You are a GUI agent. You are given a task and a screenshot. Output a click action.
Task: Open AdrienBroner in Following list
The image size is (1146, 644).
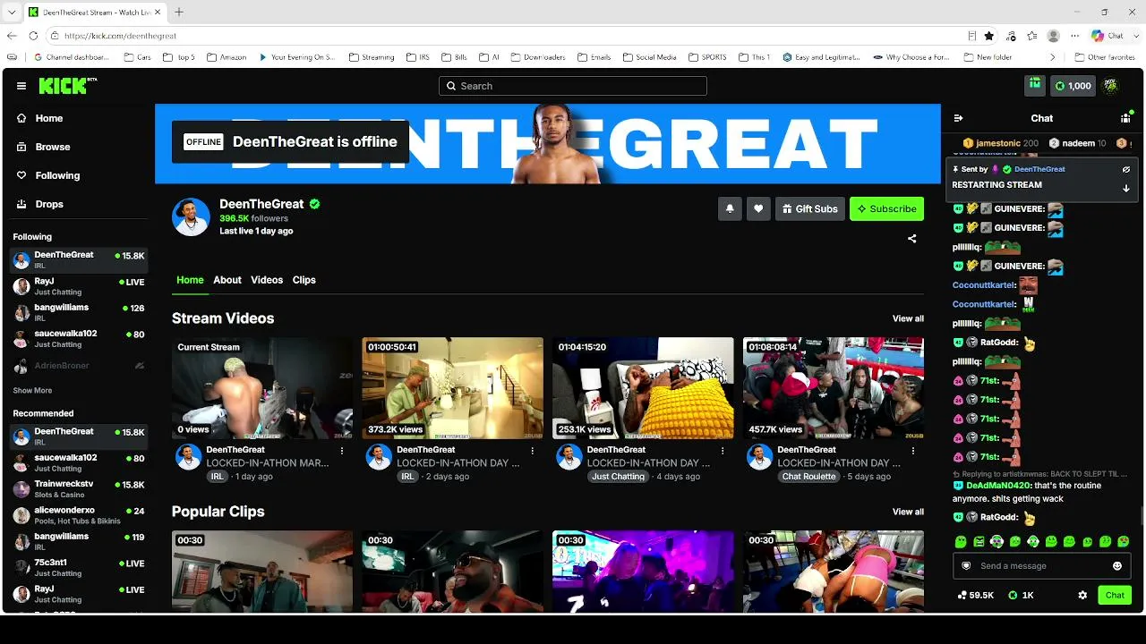(x=79, y=366)
